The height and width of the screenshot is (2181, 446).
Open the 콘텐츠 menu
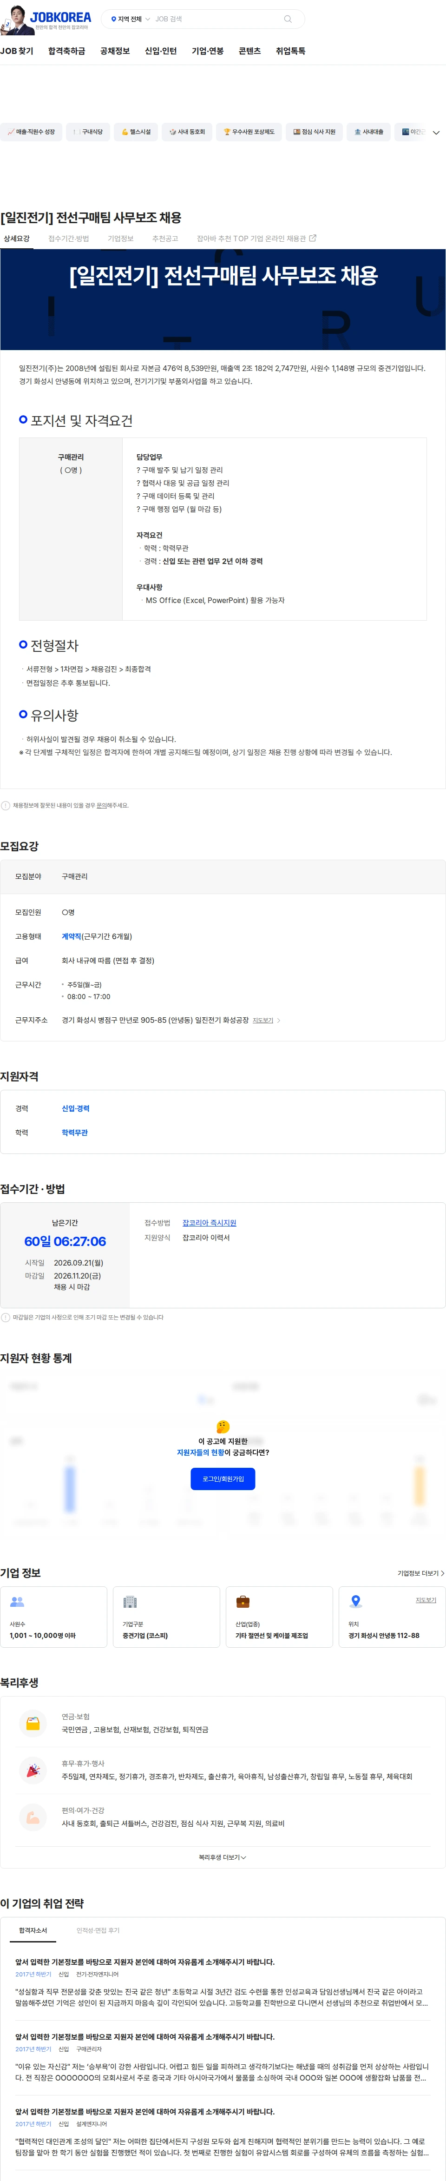tap(249, 51)
